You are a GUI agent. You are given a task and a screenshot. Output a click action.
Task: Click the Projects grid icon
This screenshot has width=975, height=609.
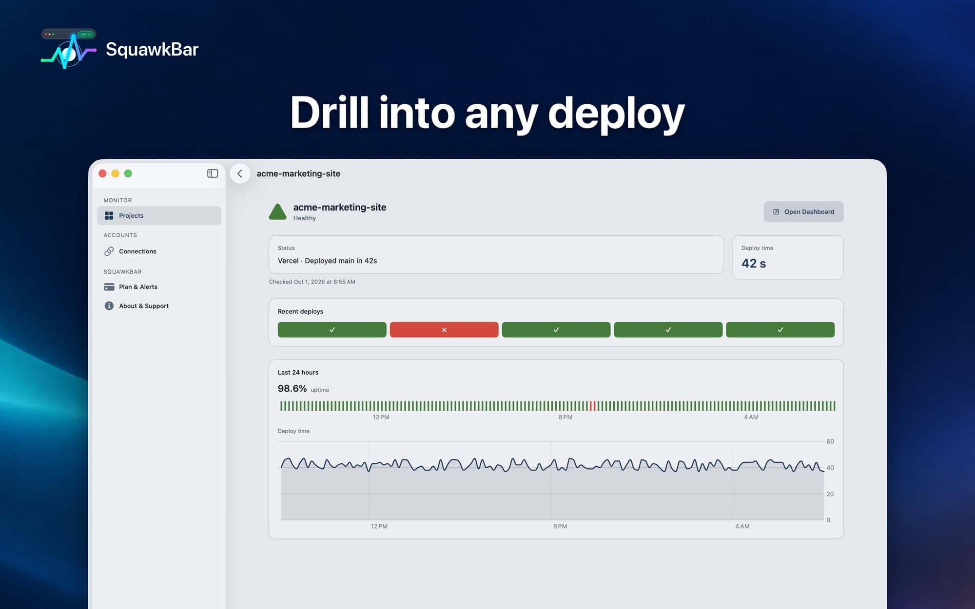coord(109,215)
